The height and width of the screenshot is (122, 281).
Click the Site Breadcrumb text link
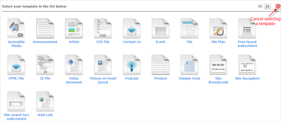(x=218, y=81)
